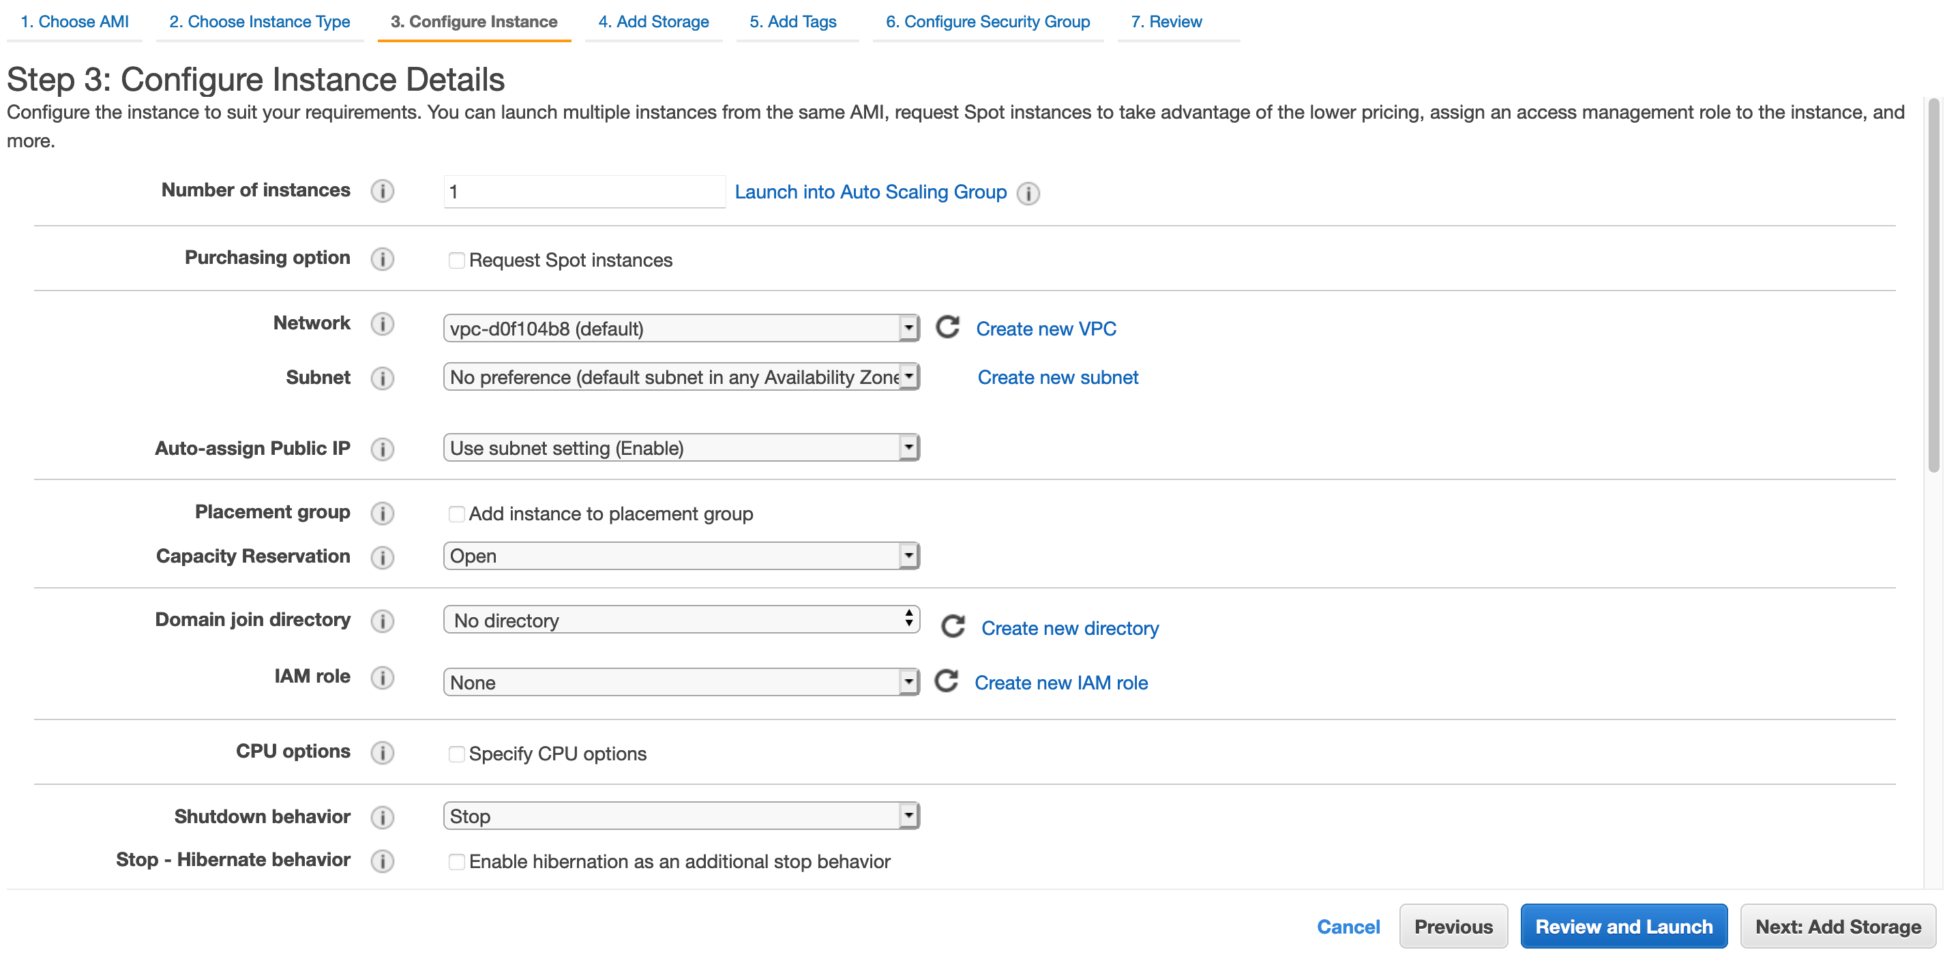Click Create new IAM role link
This screenshot has width=1945, height=967.
[1062, 682]
